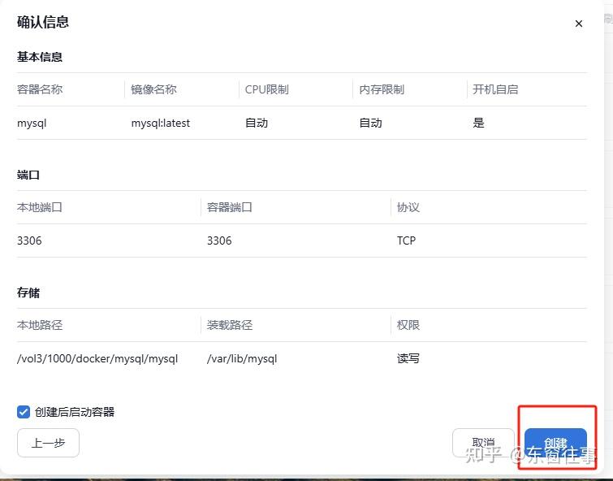Click the 容器名称 column header
This screenshot has width=613, height=481.
[x=40, y=89]
